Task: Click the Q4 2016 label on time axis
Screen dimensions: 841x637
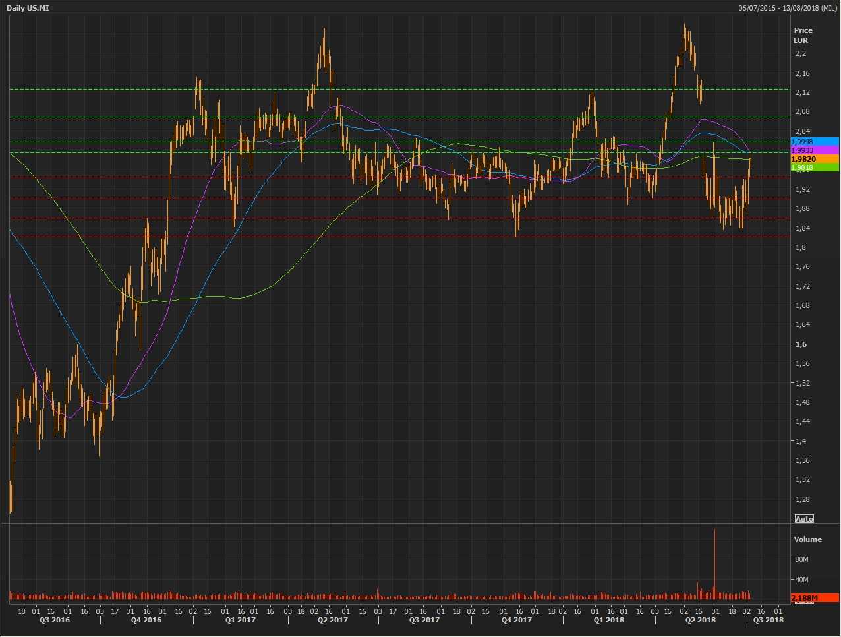Action: pyautogui.click(x=146, y=620)
